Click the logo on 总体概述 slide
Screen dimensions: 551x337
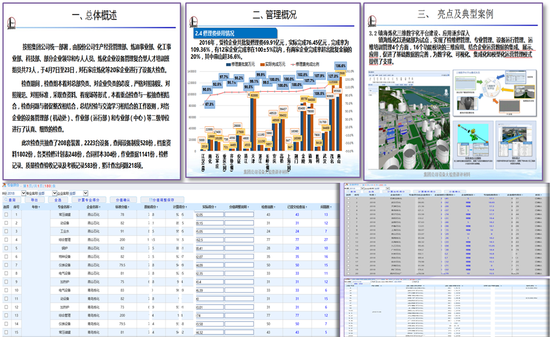click(12, 23)
